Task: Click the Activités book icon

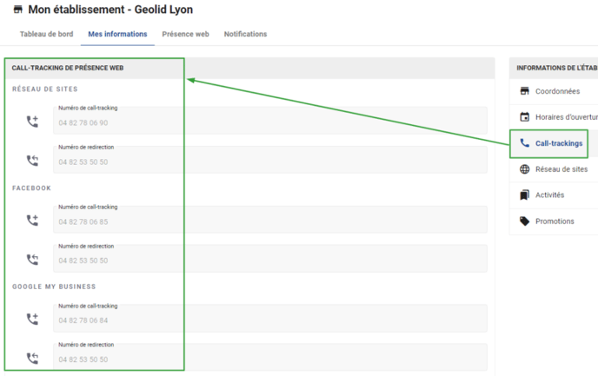Action: [524, 195]
